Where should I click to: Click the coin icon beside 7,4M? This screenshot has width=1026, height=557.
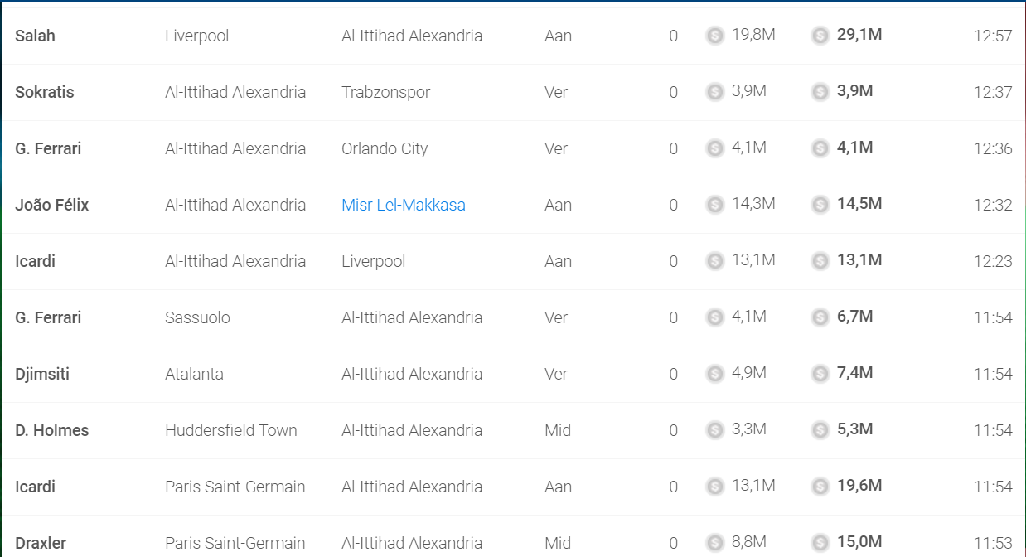pyautogui.click(x=820, y=374)
